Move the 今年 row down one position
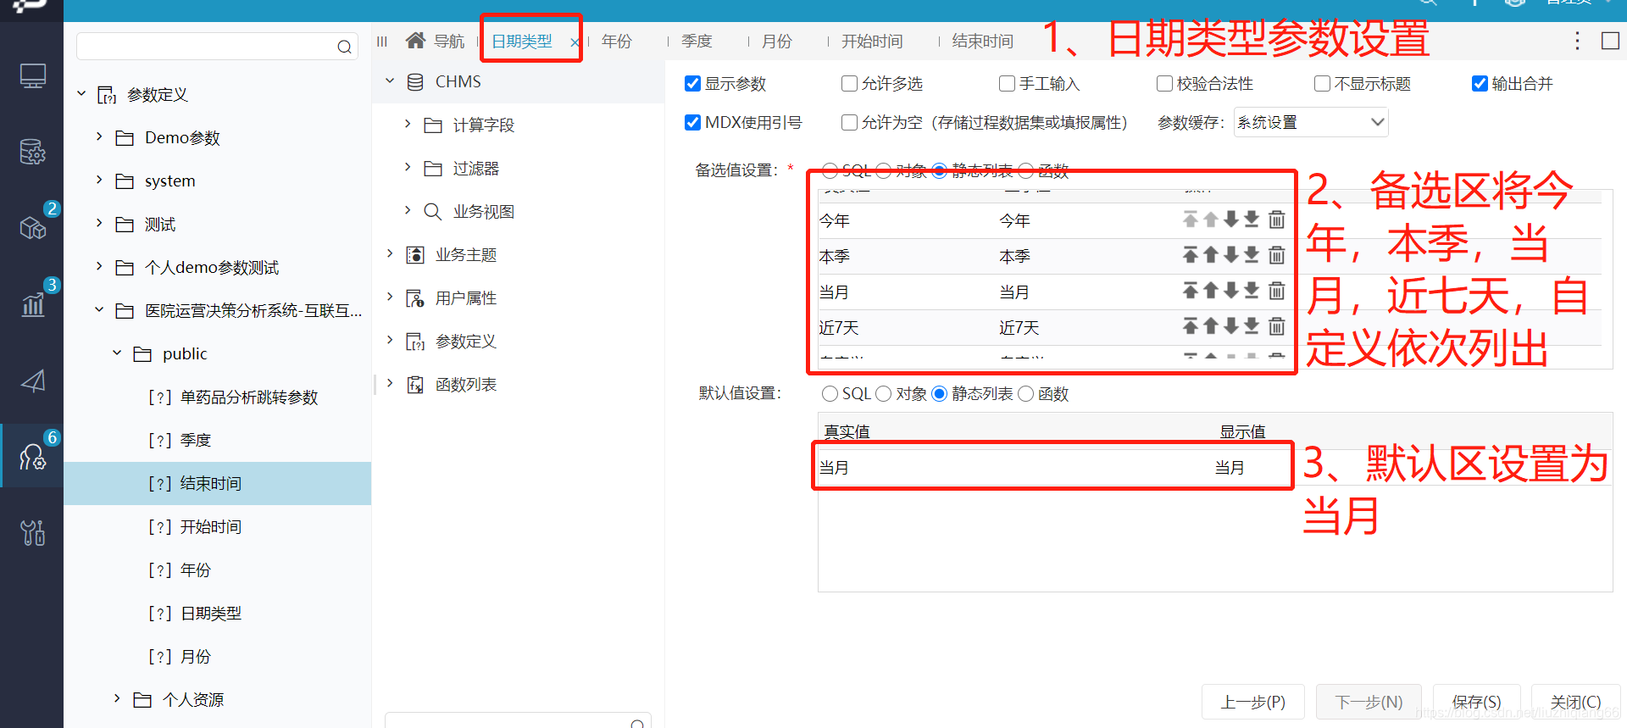Viewport: 1627px width, 728px height. (x=1231, y=220)
